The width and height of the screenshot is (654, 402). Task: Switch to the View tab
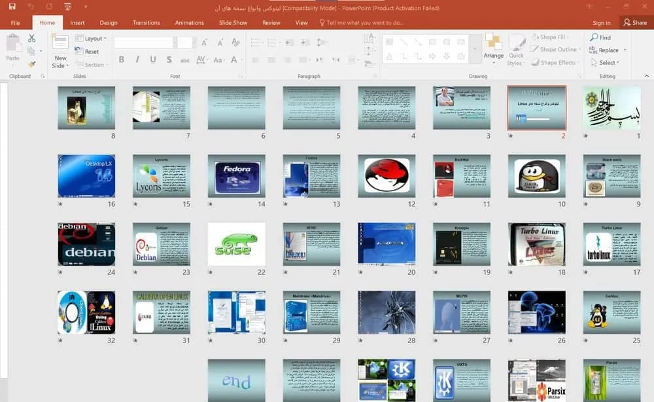(301, 22)
